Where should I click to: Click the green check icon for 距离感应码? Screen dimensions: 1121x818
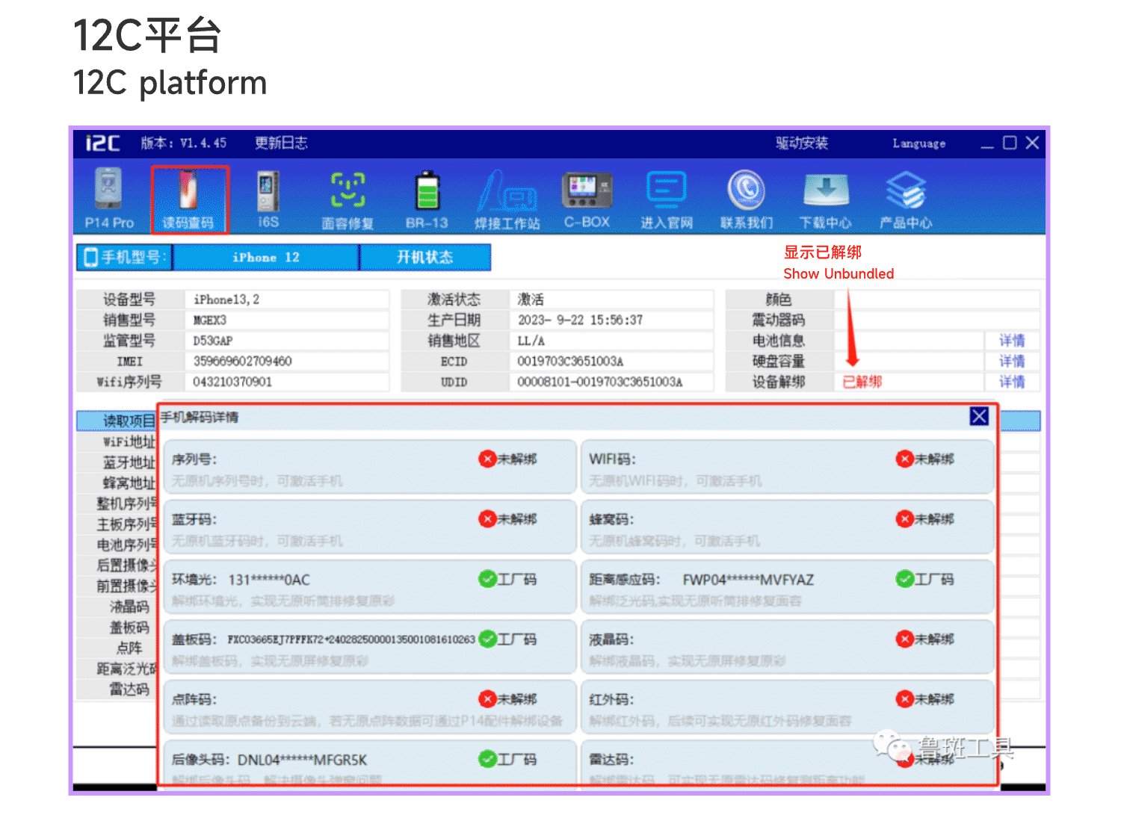905,579
